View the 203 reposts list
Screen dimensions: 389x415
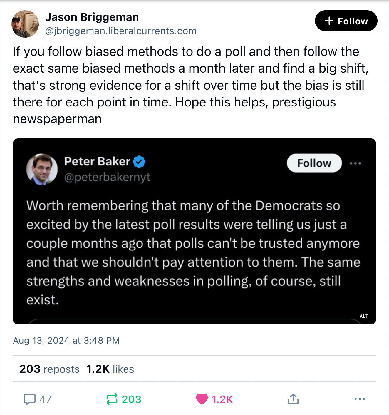pyautogui.click(x=49, y=369)
